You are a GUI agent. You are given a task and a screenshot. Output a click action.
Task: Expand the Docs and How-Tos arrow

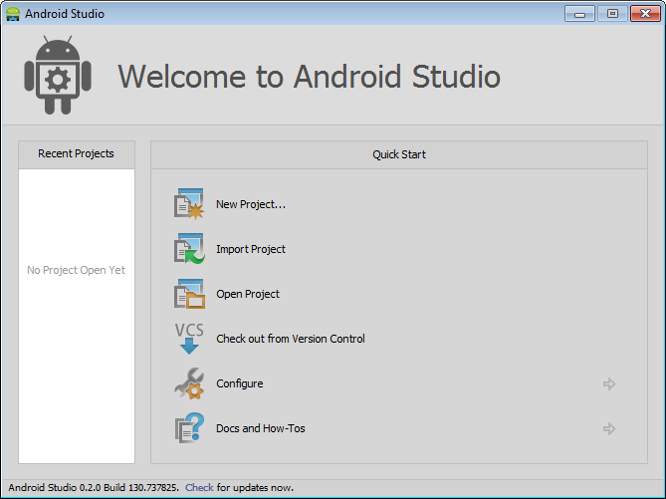click(609, 428)
